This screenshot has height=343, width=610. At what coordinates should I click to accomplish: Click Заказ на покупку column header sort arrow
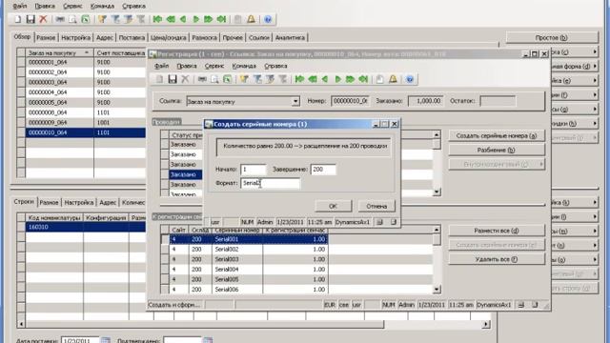[87, 52]
